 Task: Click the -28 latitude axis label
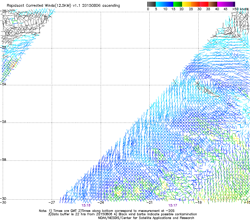[3, 160]
